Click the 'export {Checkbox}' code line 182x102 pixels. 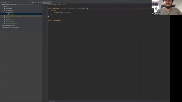(x=55, y=20)
